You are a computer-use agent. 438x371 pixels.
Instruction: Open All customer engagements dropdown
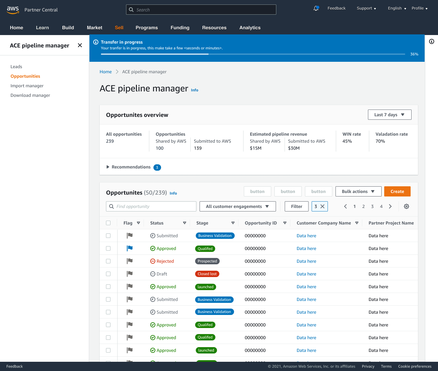[x=238, y=206]
